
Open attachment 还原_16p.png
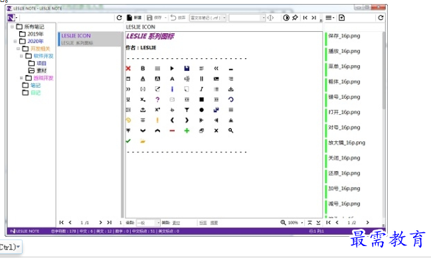coord(344,173)
